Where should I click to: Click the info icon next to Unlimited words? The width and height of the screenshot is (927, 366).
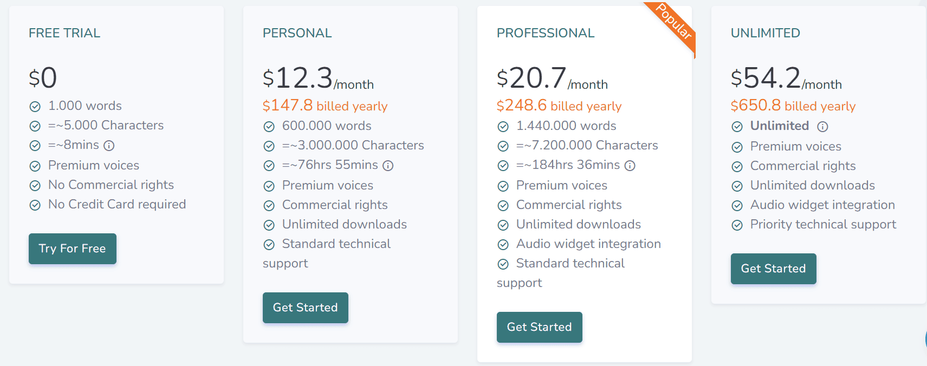coord(822,126)
